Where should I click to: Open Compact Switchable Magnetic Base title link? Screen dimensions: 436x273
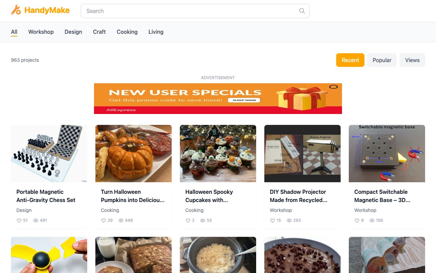[x=382, y=196]
